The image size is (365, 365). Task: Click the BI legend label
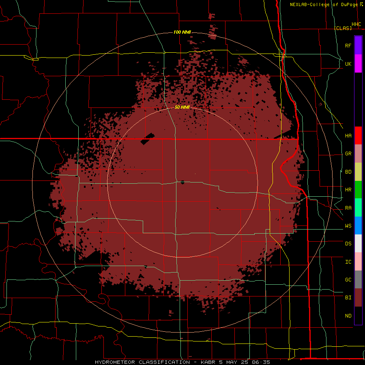pyautogui.click(x=348, y=298)
